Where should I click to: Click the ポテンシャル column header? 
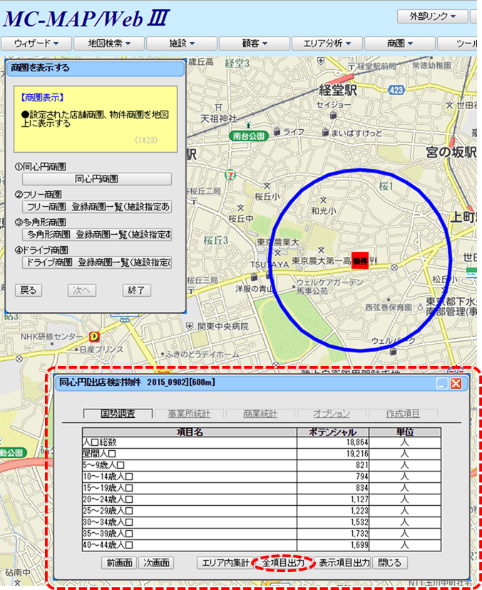(333, 432)
